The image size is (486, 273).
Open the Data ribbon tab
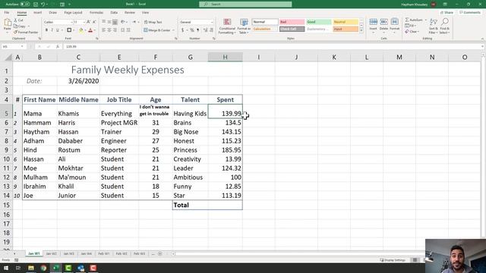(114, 12)
